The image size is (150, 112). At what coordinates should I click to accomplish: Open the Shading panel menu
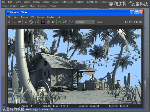point(13,6)
